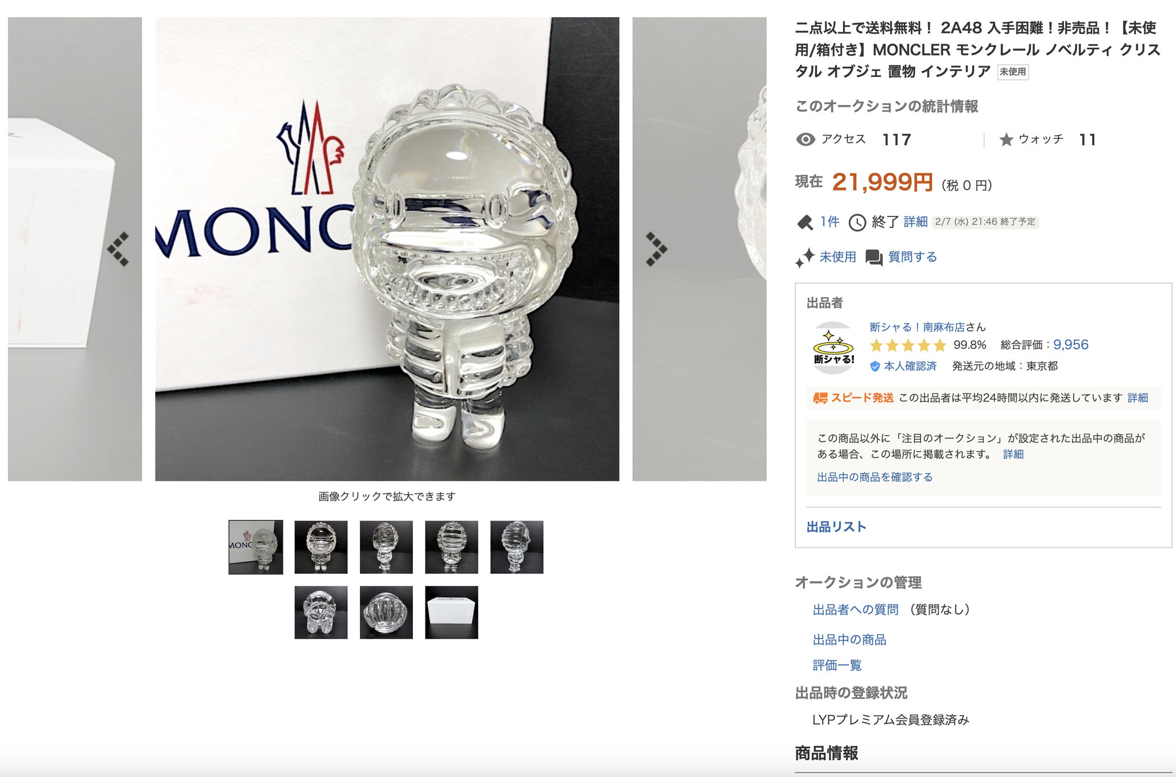This screenshot has height=777, width=1176.
Task: Select the second thumbnail of the crystal figure
Action: coord(321,547)
